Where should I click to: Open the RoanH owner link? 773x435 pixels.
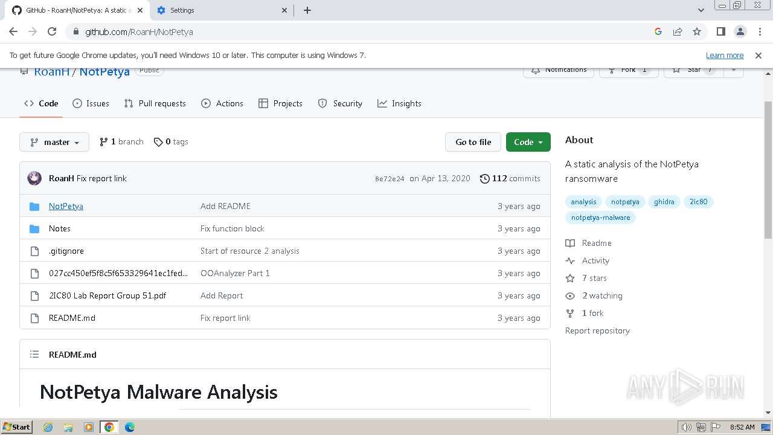(52, 71)
